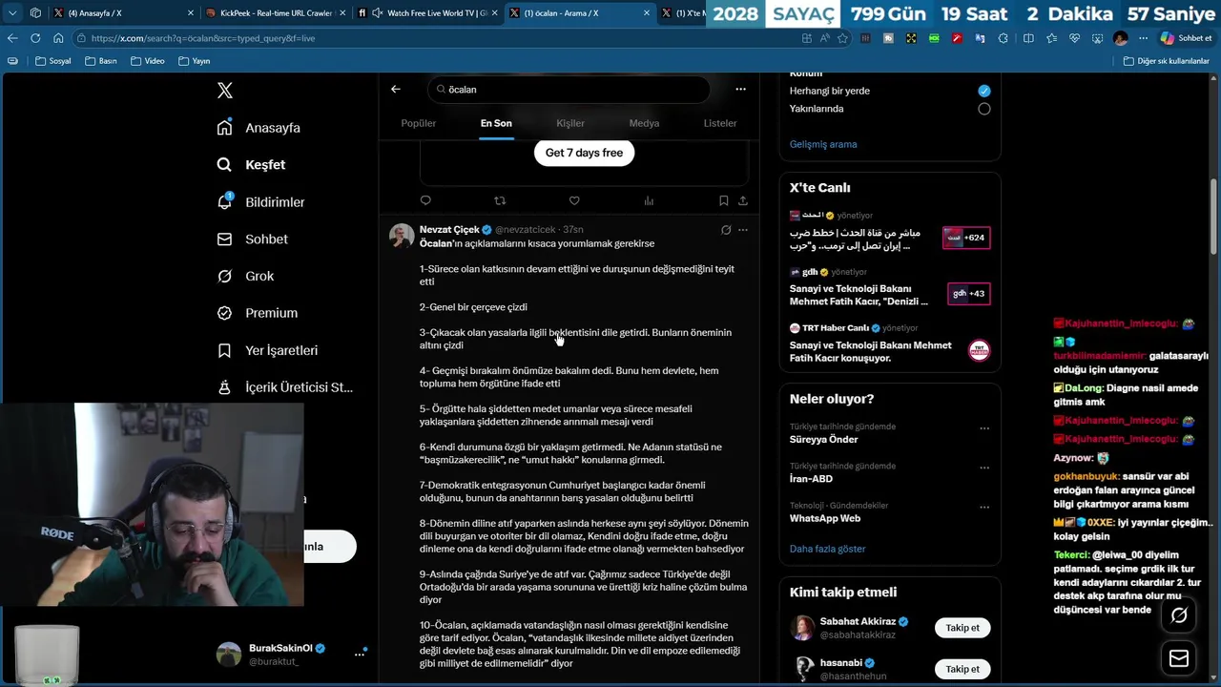Open more options for the WhatsApp Web trend
This screenshot has height=687, width=1221.
pyautogui.click(x=984, y=507)
